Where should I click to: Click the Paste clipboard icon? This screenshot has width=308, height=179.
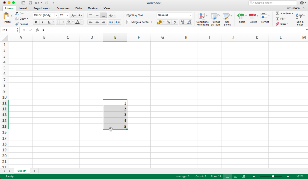(6, 16)
